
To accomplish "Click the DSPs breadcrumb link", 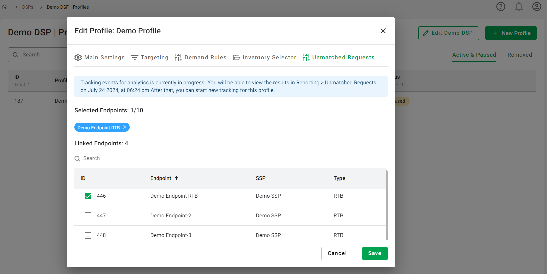I will 28,7.
